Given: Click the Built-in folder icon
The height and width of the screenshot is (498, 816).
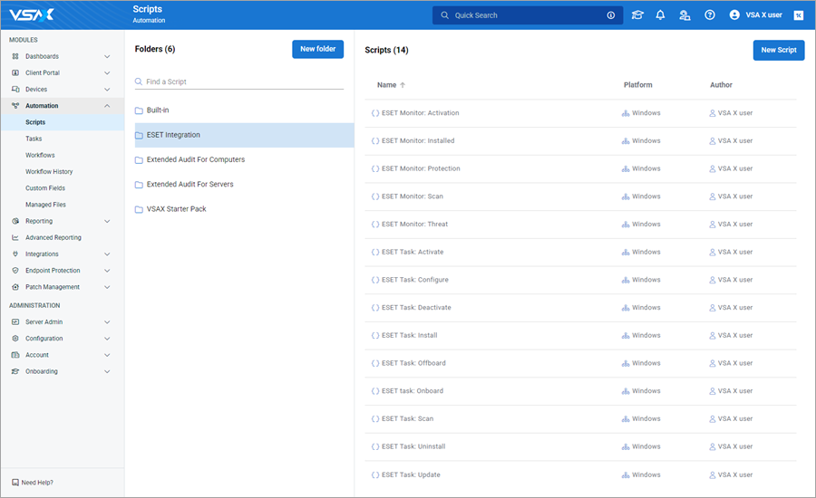Looking at the screenshot, I should point(139,110).
